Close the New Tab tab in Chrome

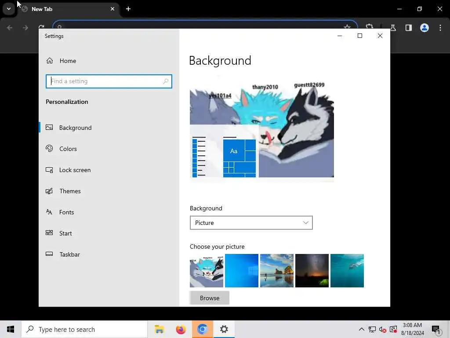tap(112, 9)
